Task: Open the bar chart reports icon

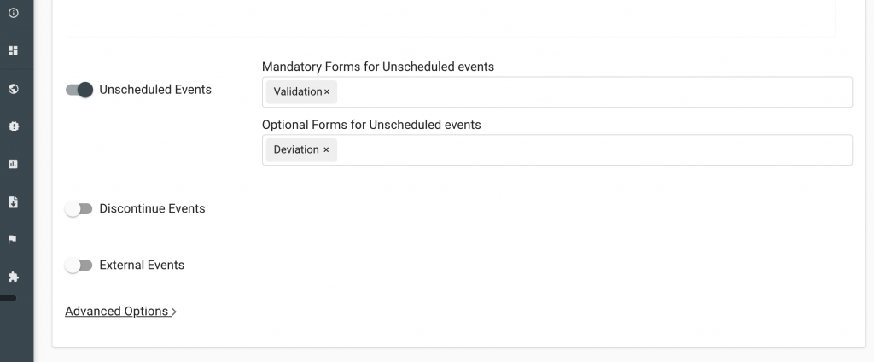Action: (x=13, y=164)
